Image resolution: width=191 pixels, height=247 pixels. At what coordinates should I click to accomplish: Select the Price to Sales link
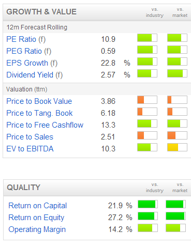click(30, 137)
